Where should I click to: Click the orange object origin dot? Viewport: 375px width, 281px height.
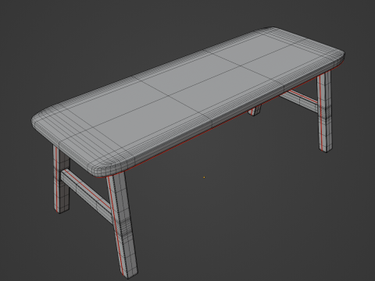[204, 177]
